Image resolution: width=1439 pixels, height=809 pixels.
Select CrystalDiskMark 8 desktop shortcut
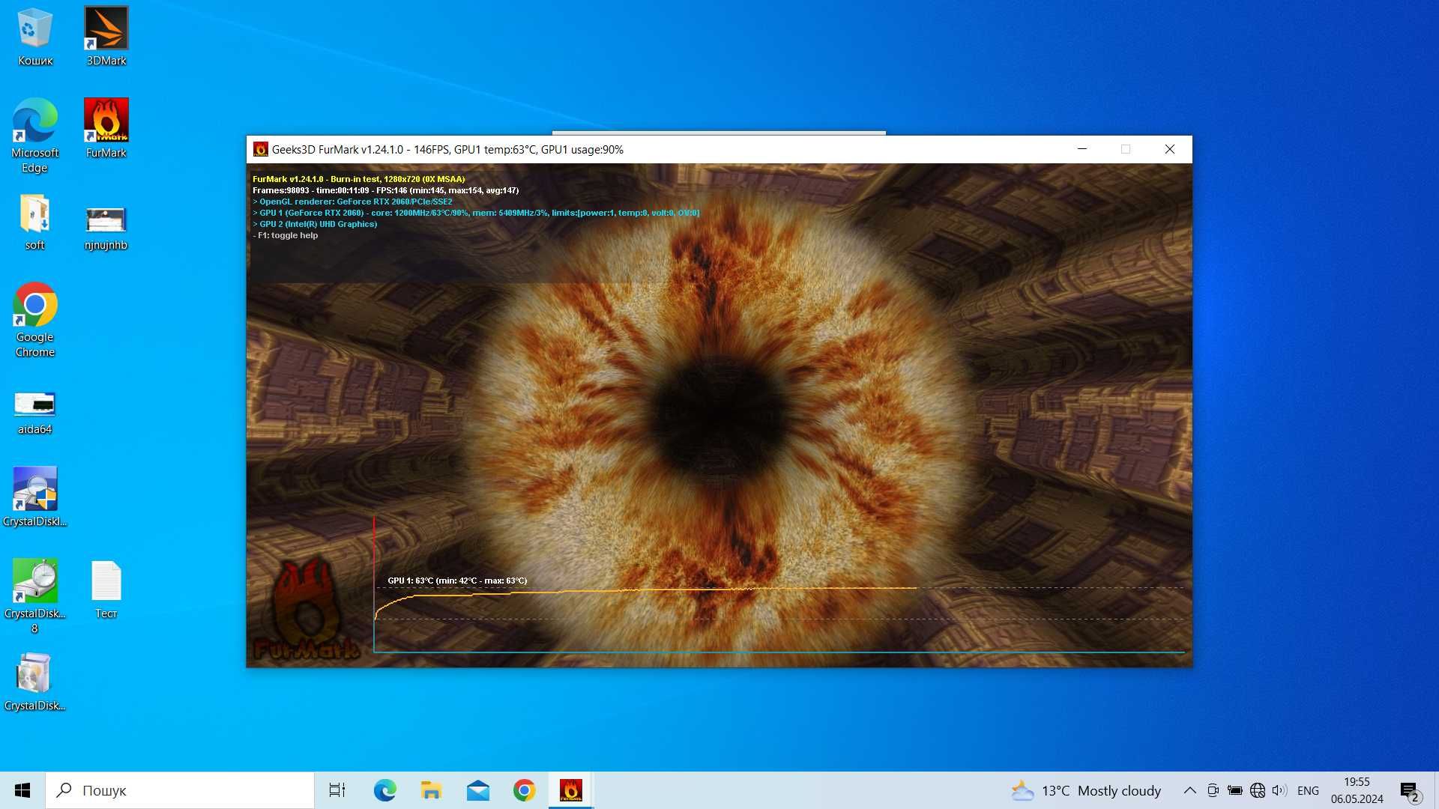[34, 597]
